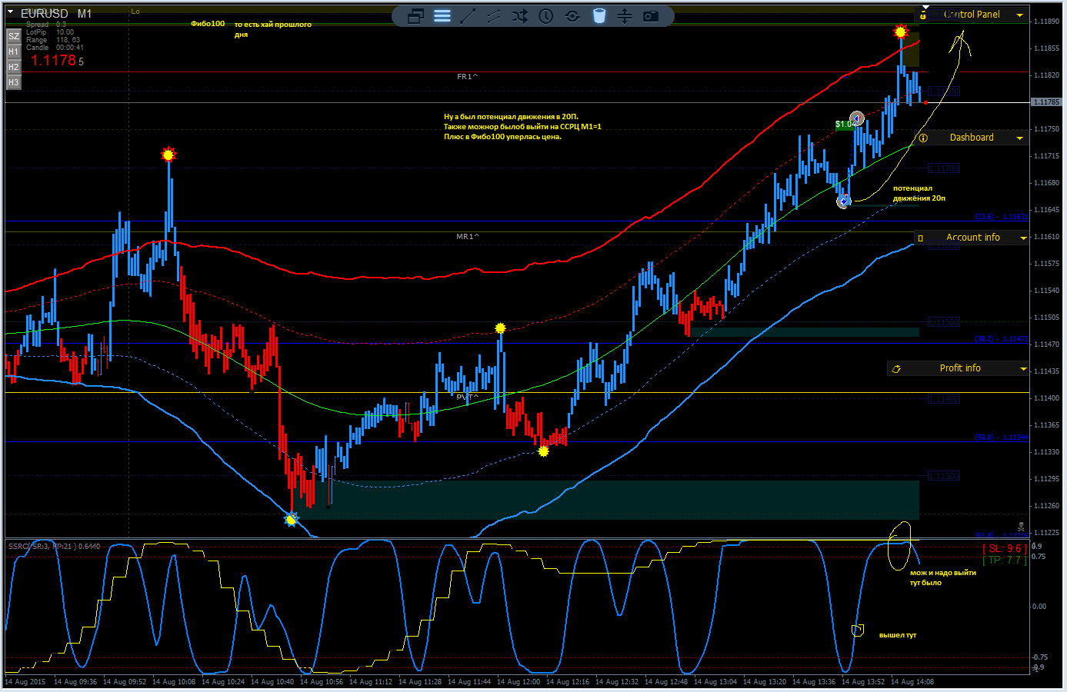Screen dimensions: 1067x692
Task: Click the 'вышел тут' annotation in the indicator
Action: pos(897,635)
